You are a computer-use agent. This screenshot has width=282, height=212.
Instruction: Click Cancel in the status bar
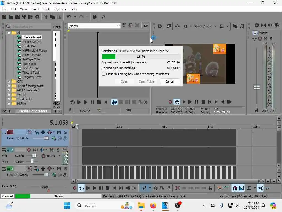coord(7,196)
